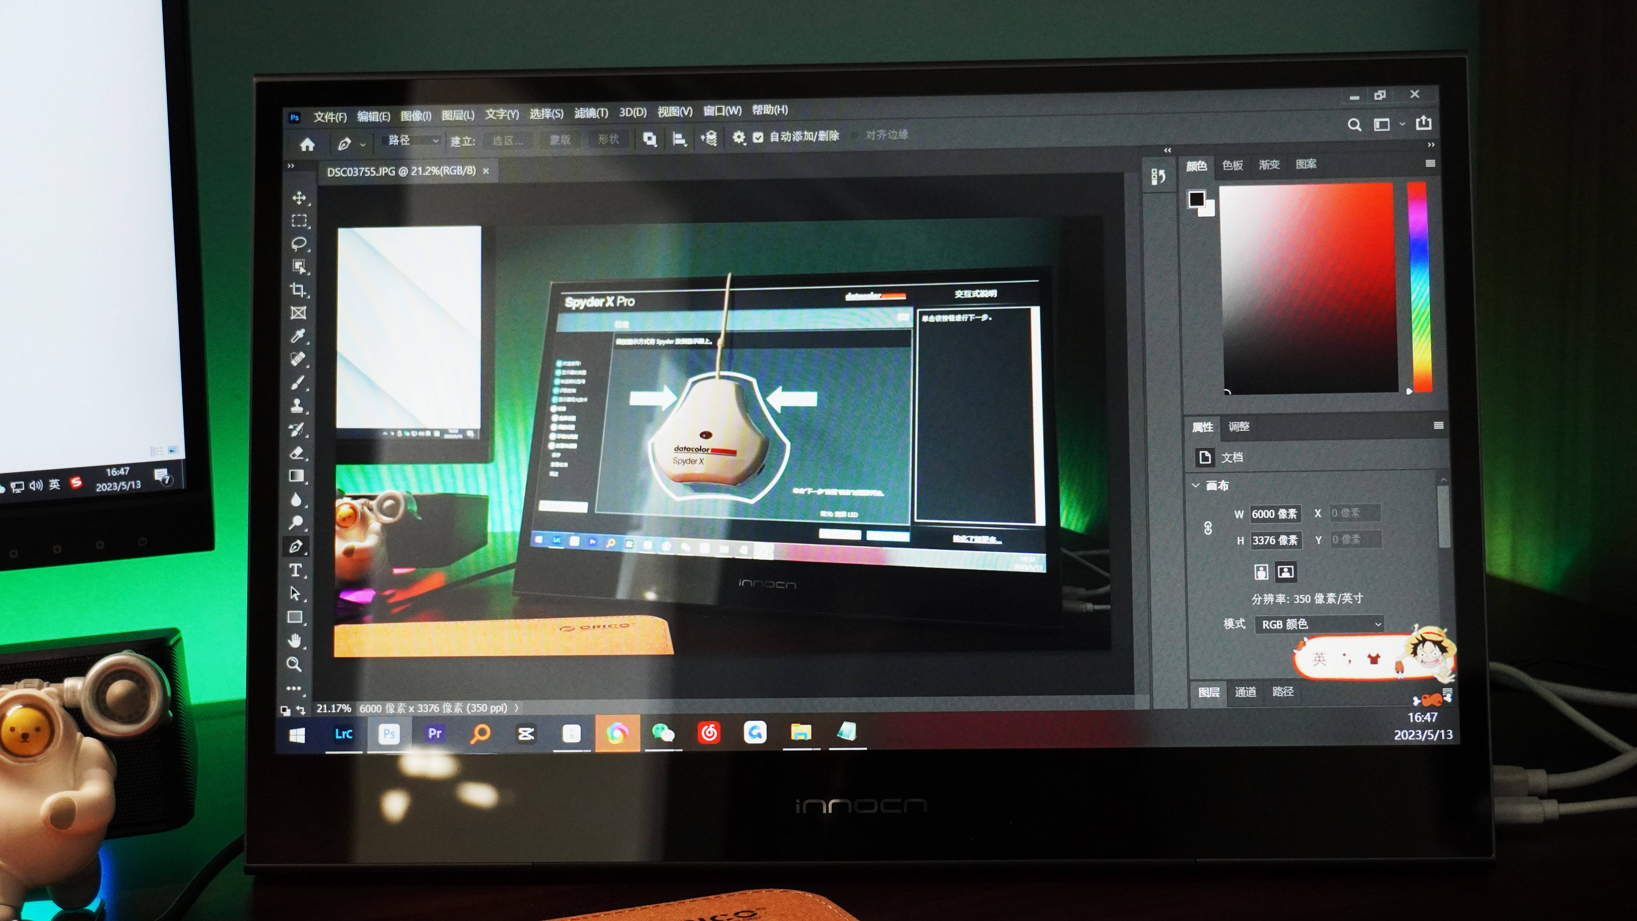The width and height of the screenshot is (1637, 921).
Task: Select the Dodge tool
Action: pos(296,523)
